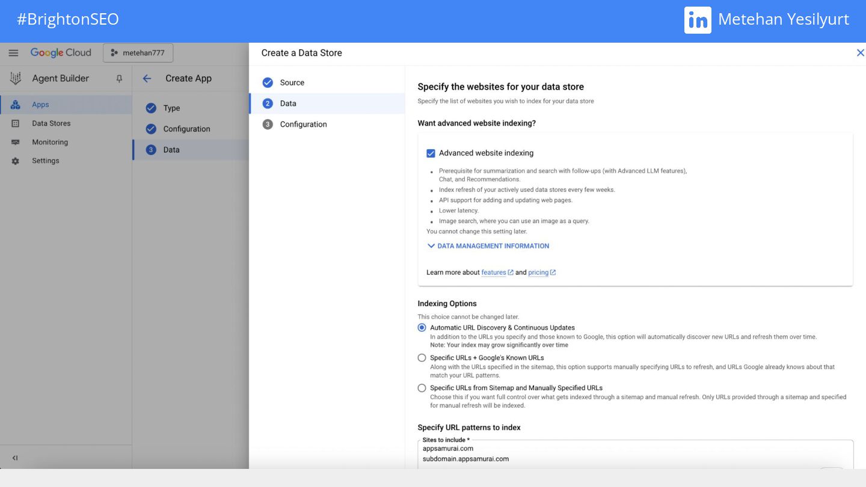
Task: Open Data Stores in the sidebar
Action: [x=66, y=123]
